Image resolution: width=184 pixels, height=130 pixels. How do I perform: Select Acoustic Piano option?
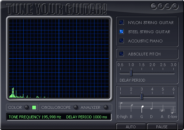click(x=121, y=41)
